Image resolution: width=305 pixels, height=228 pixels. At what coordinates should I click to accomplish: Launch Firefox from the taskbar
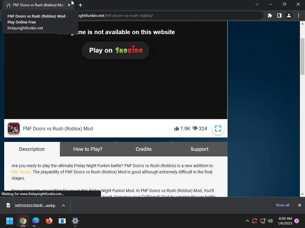point(49,221)
